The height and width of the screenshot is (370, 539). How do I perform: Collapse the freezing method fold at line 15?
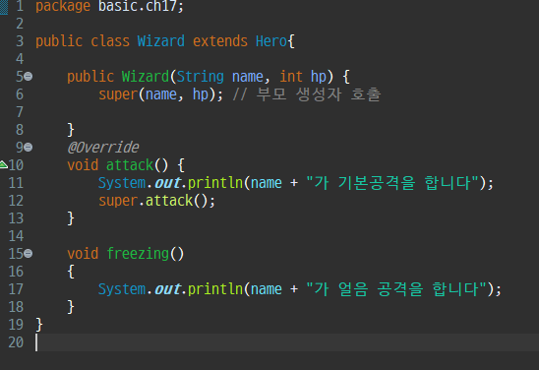pyautogui.click(x=29, y=254)
